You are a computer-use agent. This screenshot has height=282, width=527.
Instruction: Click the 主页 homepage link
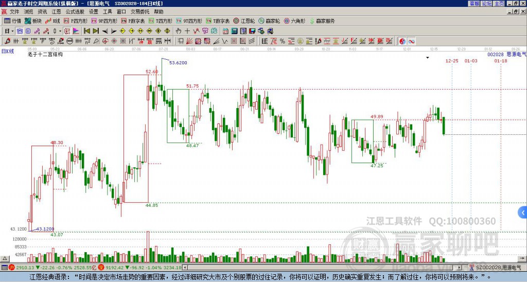coord(499,4)
